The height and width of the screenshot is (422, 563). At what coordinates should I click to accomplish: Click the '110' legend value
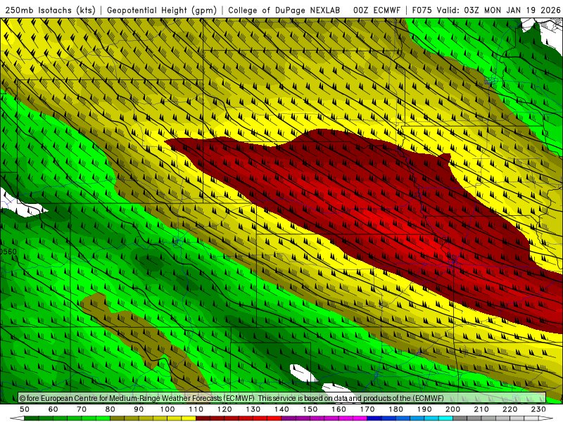click(x=196, y=409)
